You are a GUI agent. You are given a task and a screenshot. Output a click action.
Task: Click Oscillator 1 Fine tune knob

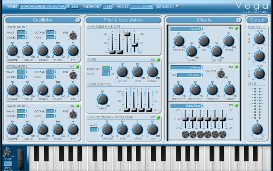[73, 36]
